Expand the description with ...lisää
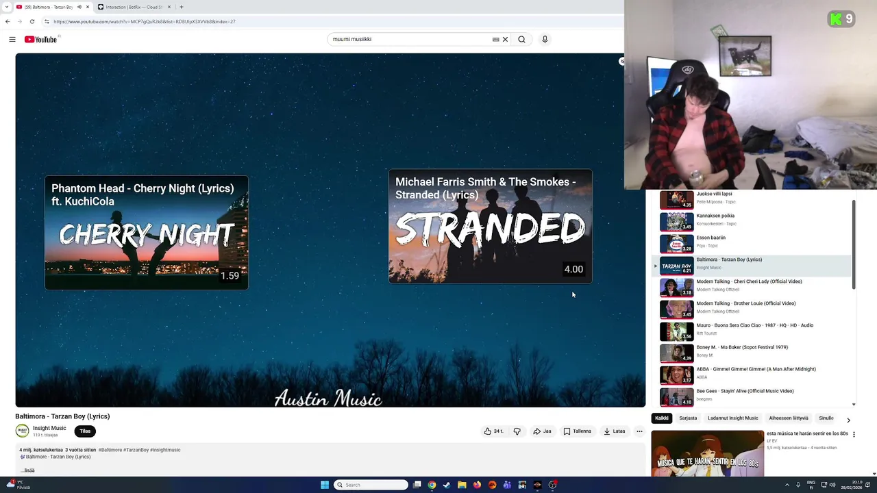877x493 pixels. pyautogui.click(x=27, y=470)
